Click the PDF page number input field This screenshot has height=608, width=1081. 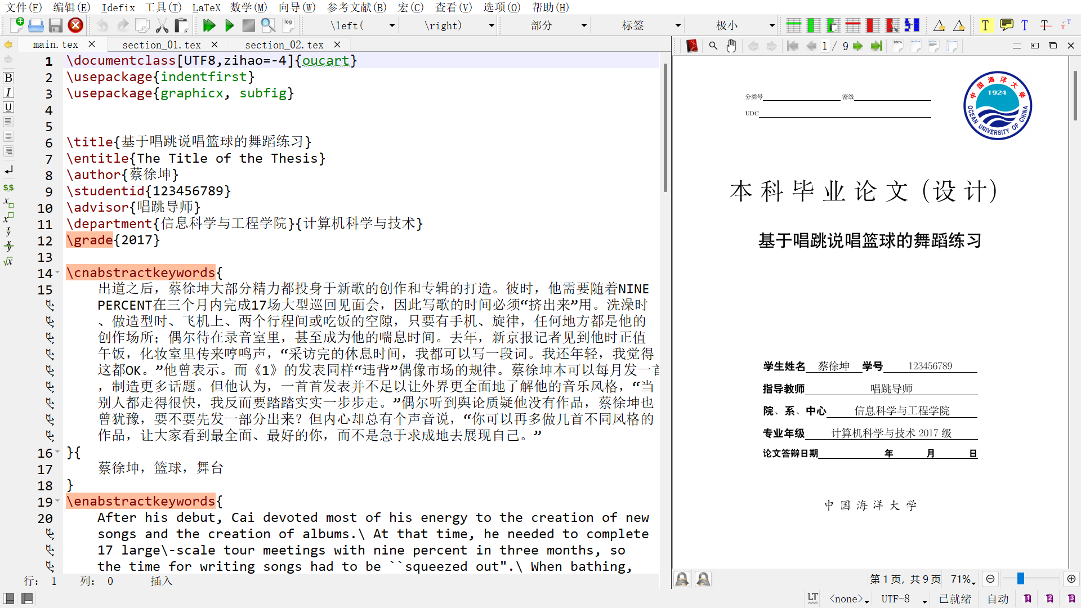click(825, 46)
